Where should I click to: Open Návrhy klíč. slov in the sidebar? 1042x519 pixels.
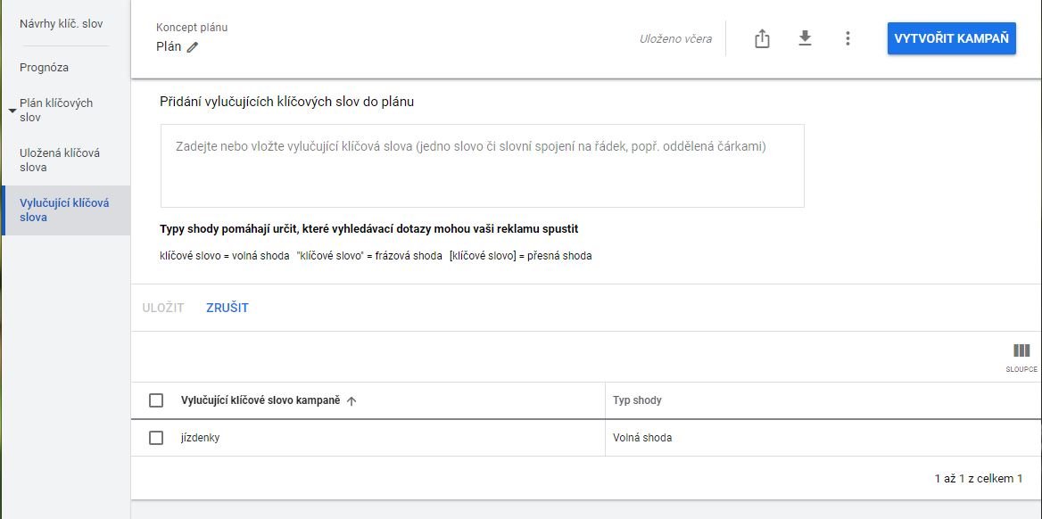click(x=62, y=24)
